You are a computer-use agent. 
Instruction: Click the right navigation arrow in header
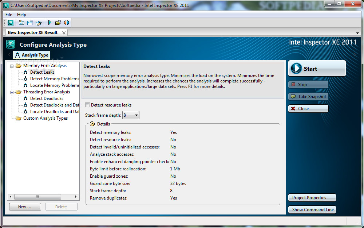(x=355, y=55)
